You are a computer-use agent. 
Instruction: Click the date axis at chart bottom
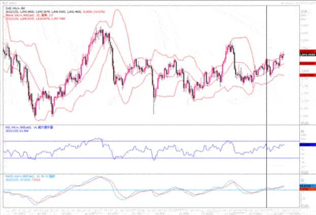point(152,210)
